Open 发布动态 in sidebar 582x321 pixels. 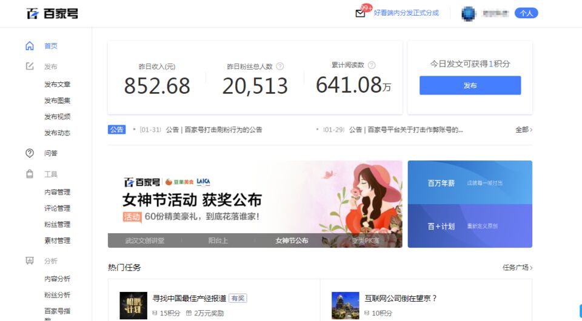click(x=57, y=133)
